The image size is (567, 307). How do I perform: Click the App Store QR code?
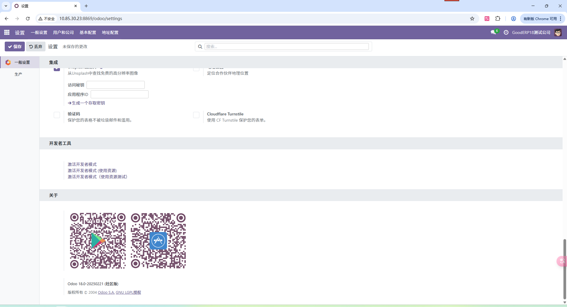pos(158,241)
